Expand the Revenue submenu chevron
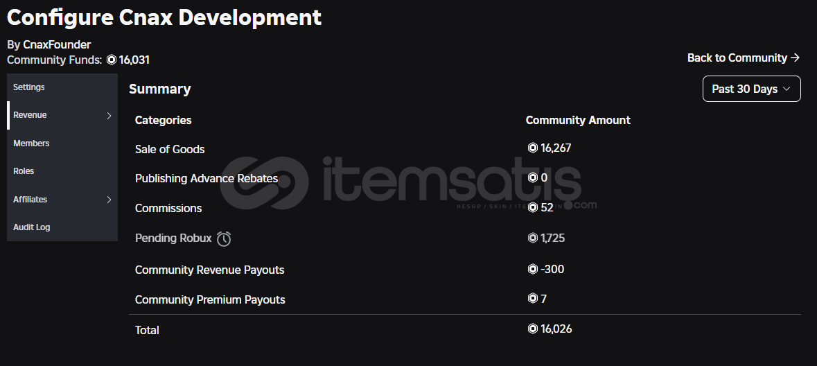This screenshot has width=817, height=366. pos(109,115)
